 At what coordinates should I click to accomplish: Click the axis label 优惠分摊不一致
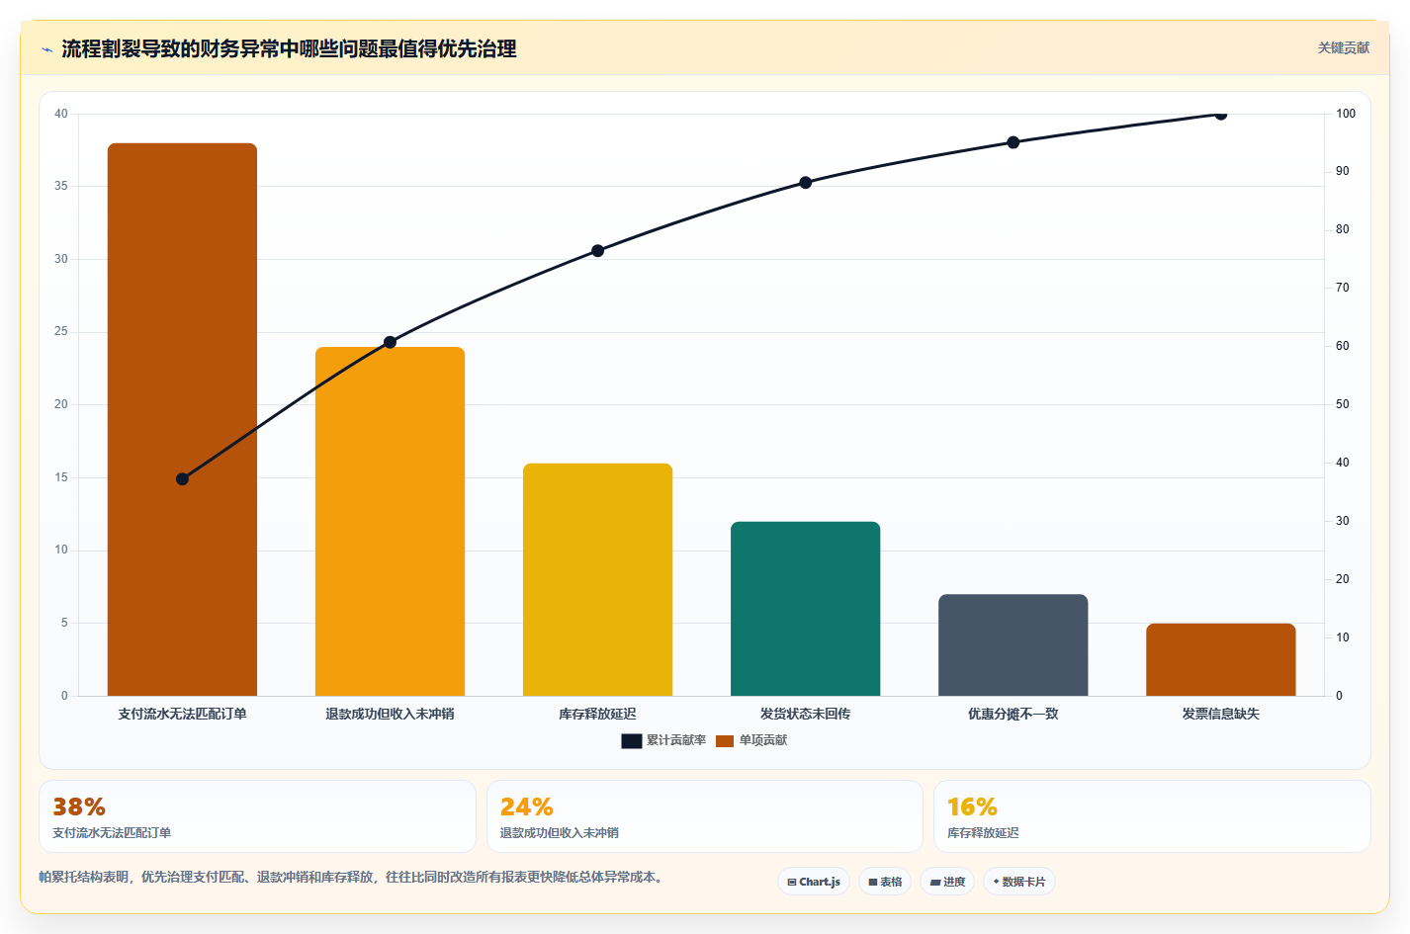(x=1013, y=714)
